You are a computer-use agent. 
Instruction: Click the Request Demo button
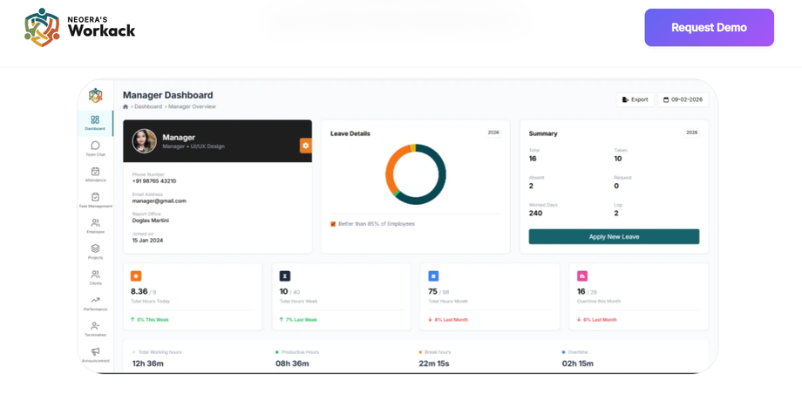[709, 28]
